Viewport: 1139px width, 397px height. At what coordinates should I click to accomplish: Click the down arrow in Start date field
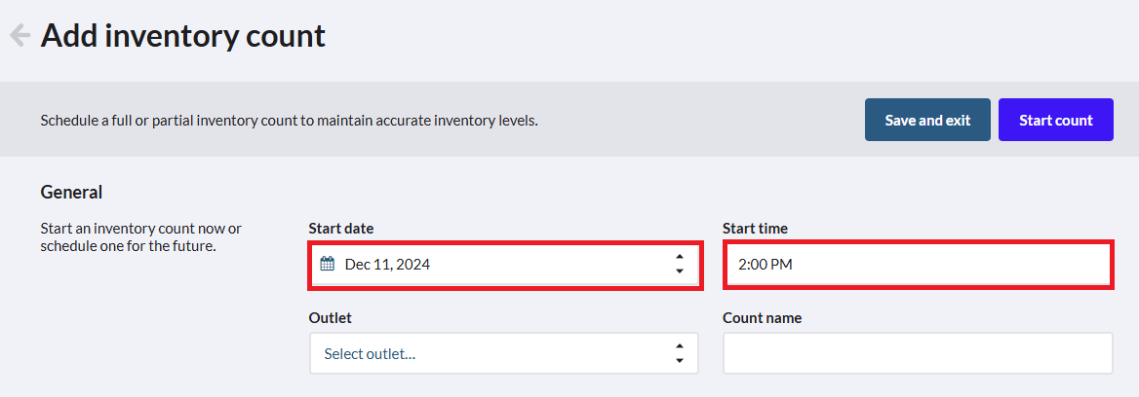click(679, 271)
